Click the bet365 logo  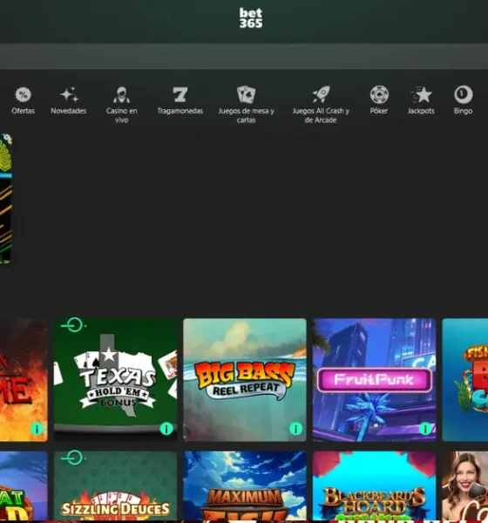[251, 18]
